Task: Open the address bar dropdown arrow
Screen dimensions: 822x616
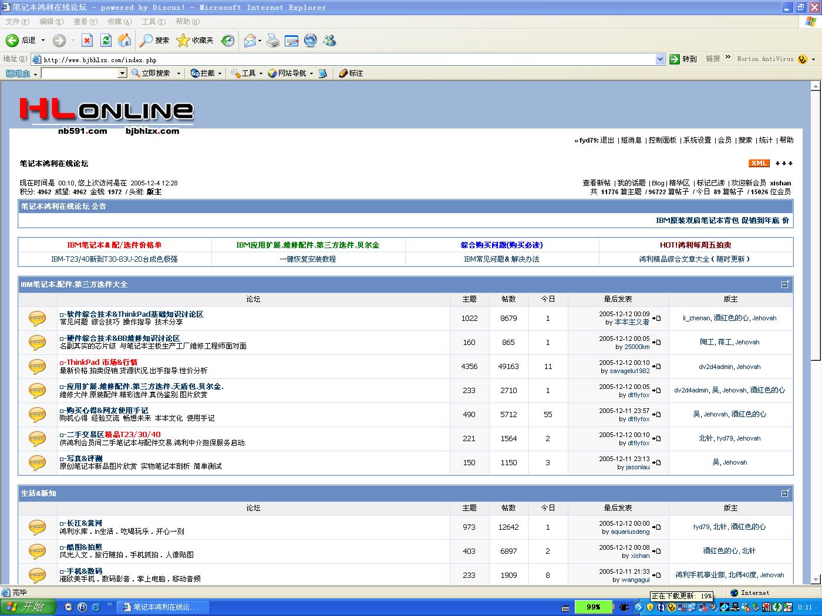Action: (x=659, y=59)
